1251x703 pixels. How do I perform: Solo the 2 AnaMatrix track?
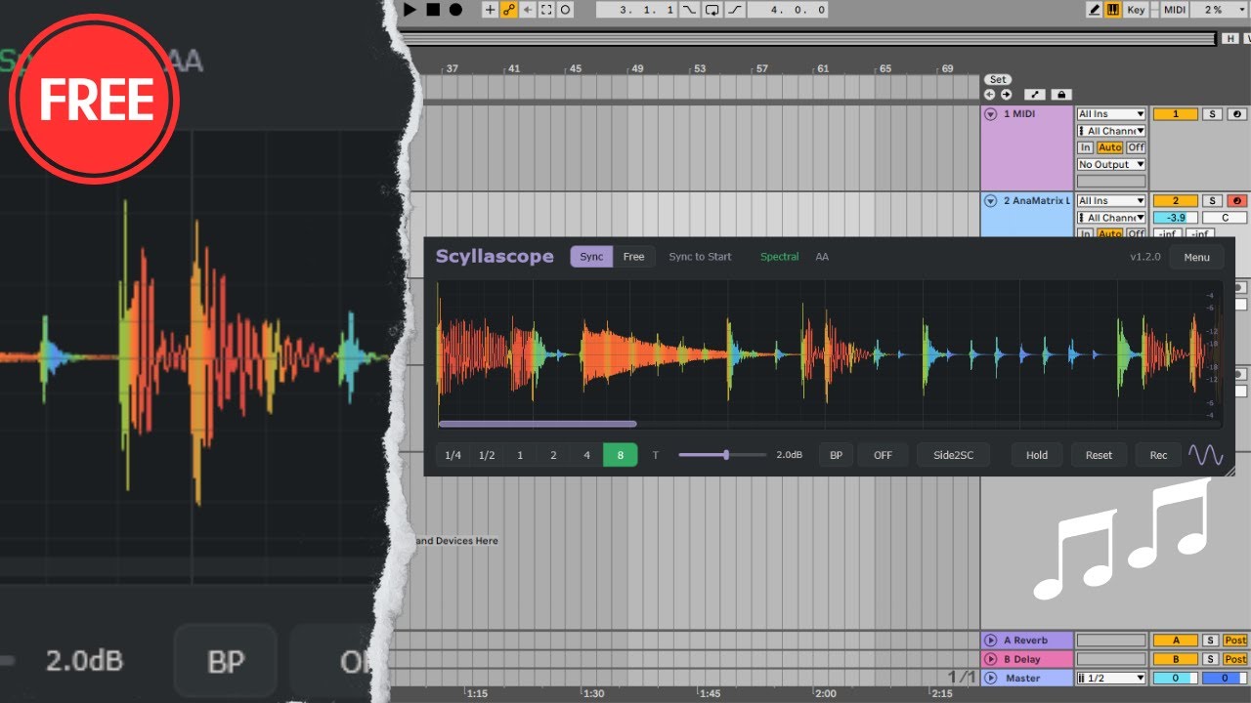tap(1212, 201)
